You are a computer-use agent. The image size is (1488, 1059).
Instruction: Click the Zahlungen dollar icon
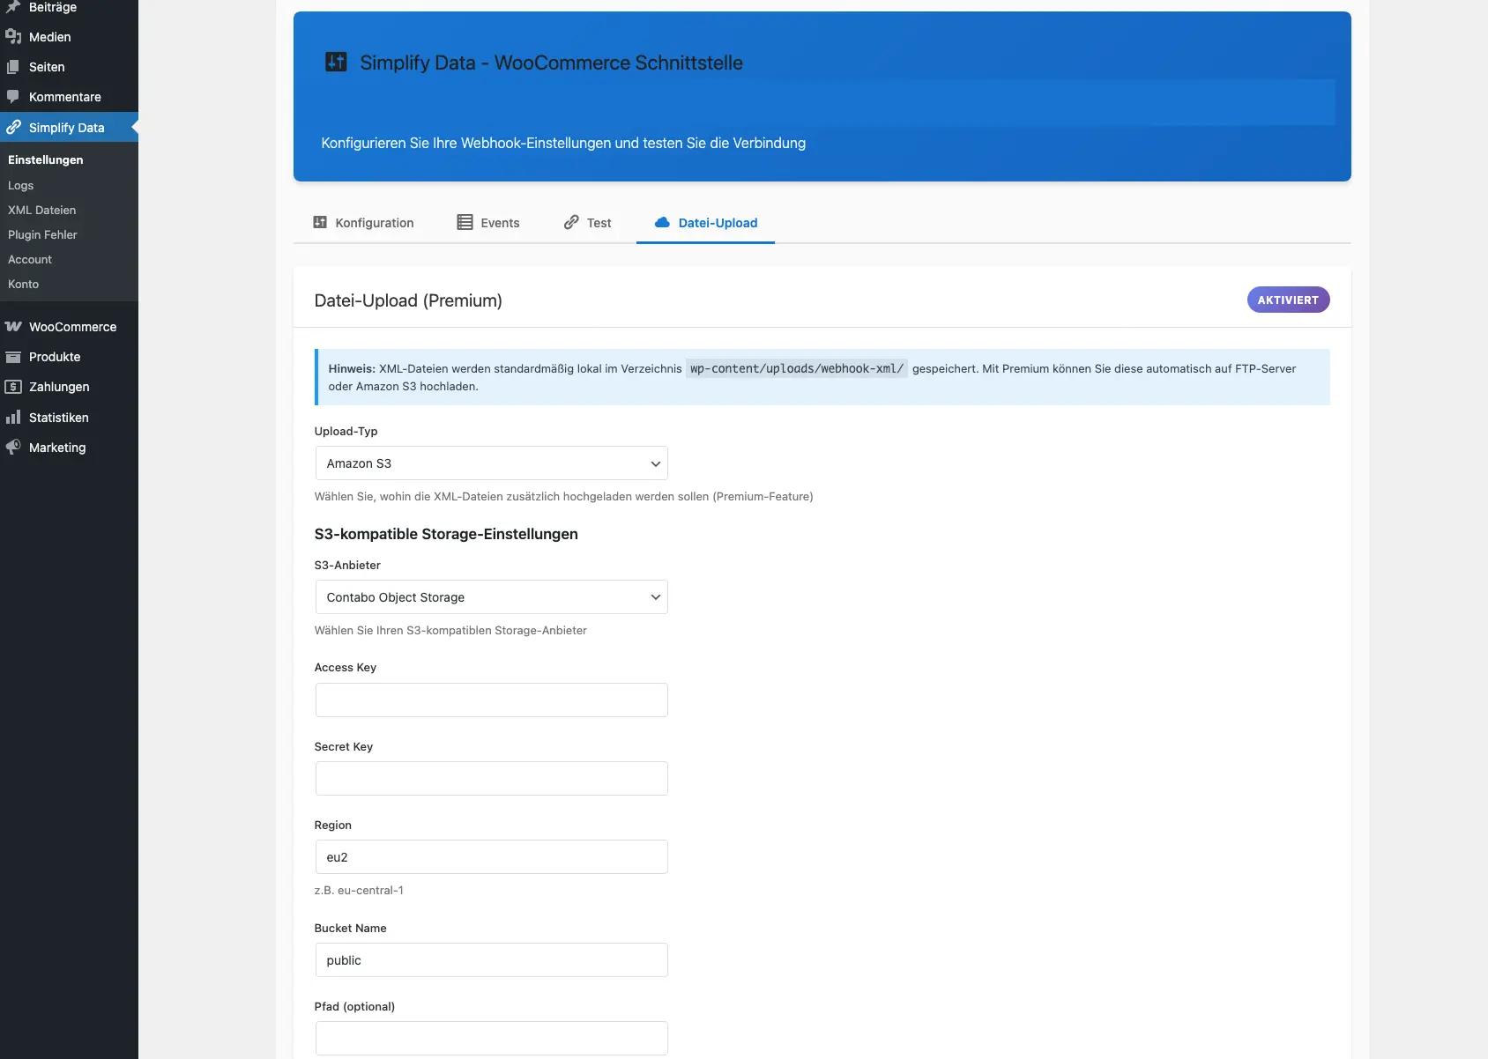point(13,387)
